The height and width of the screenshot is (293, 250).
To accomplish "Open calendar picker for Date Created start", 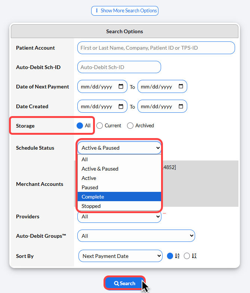I will coord(121,106).
